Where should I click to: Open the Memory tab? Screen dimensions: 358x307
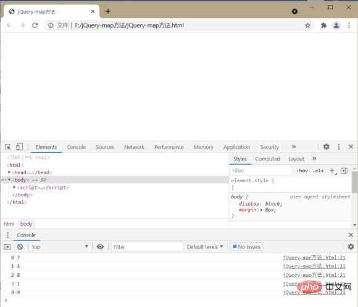coord(204,147)
